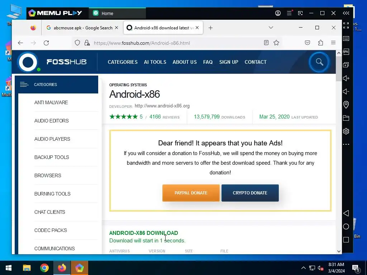Open FAQ navigation item

point(208,62)
